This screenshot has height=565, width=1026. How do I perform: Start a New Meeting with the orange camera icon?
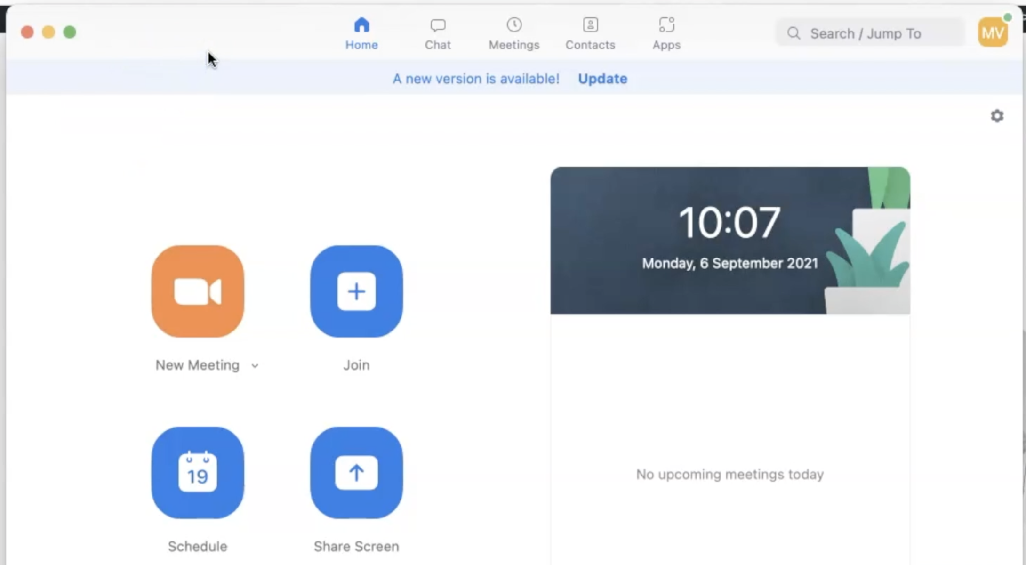198,291
